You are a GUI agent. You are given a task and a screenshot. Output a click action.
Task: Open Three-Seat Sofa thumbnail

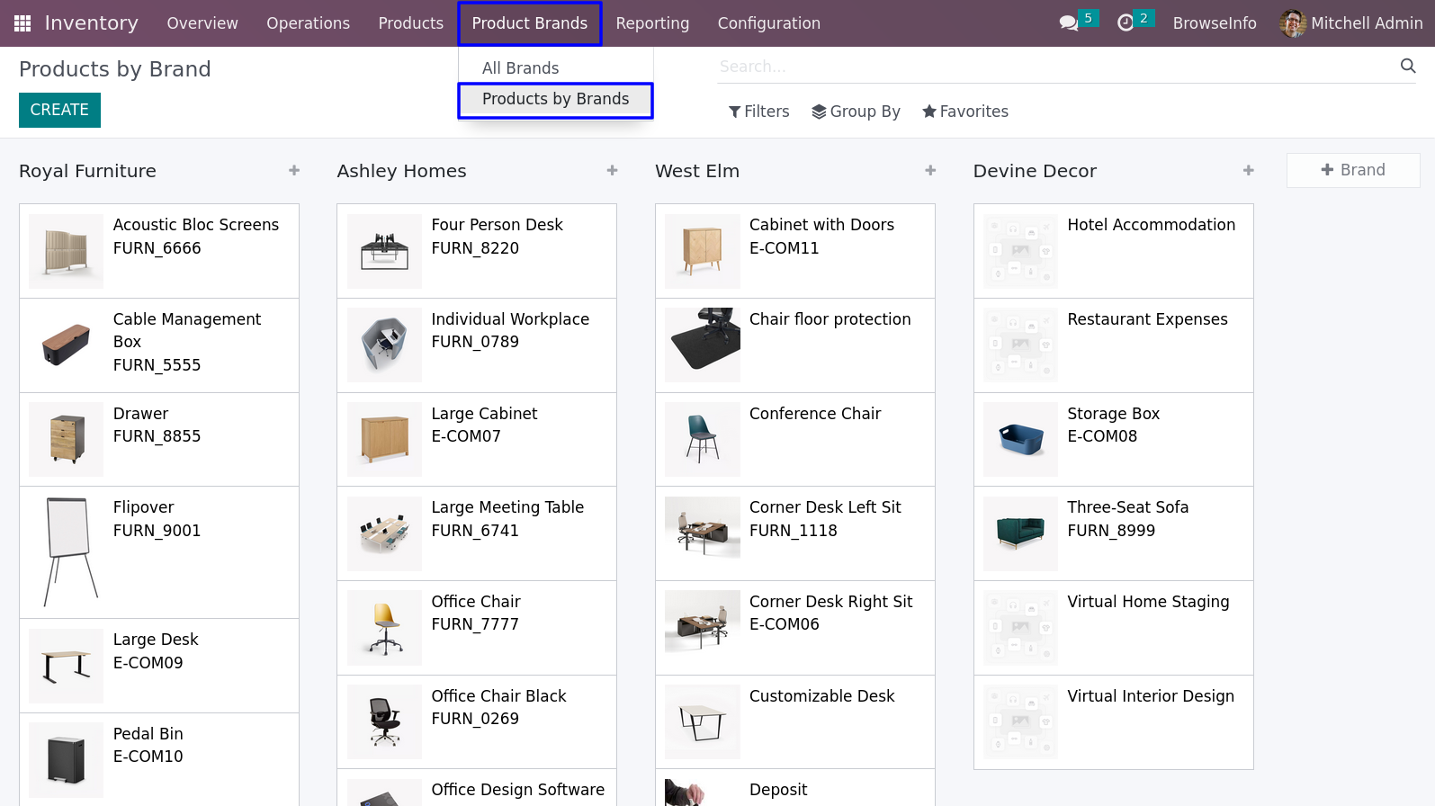pos(1020,533)
